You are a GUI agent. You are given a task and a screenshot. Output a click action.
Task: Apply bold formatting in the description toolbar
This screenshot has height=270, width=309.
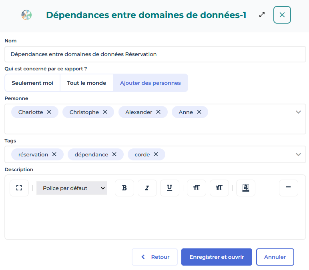point(124,188)
